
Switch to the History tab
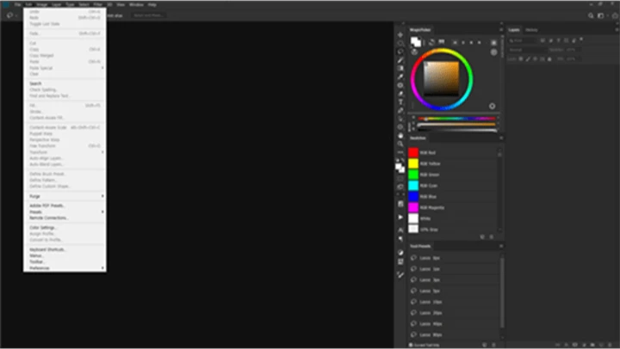point(532,30)
